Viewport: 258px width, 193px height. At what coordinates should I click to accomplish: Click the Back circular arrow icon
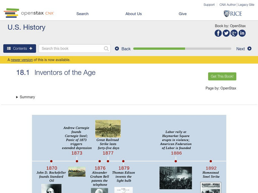click(117, 48)
